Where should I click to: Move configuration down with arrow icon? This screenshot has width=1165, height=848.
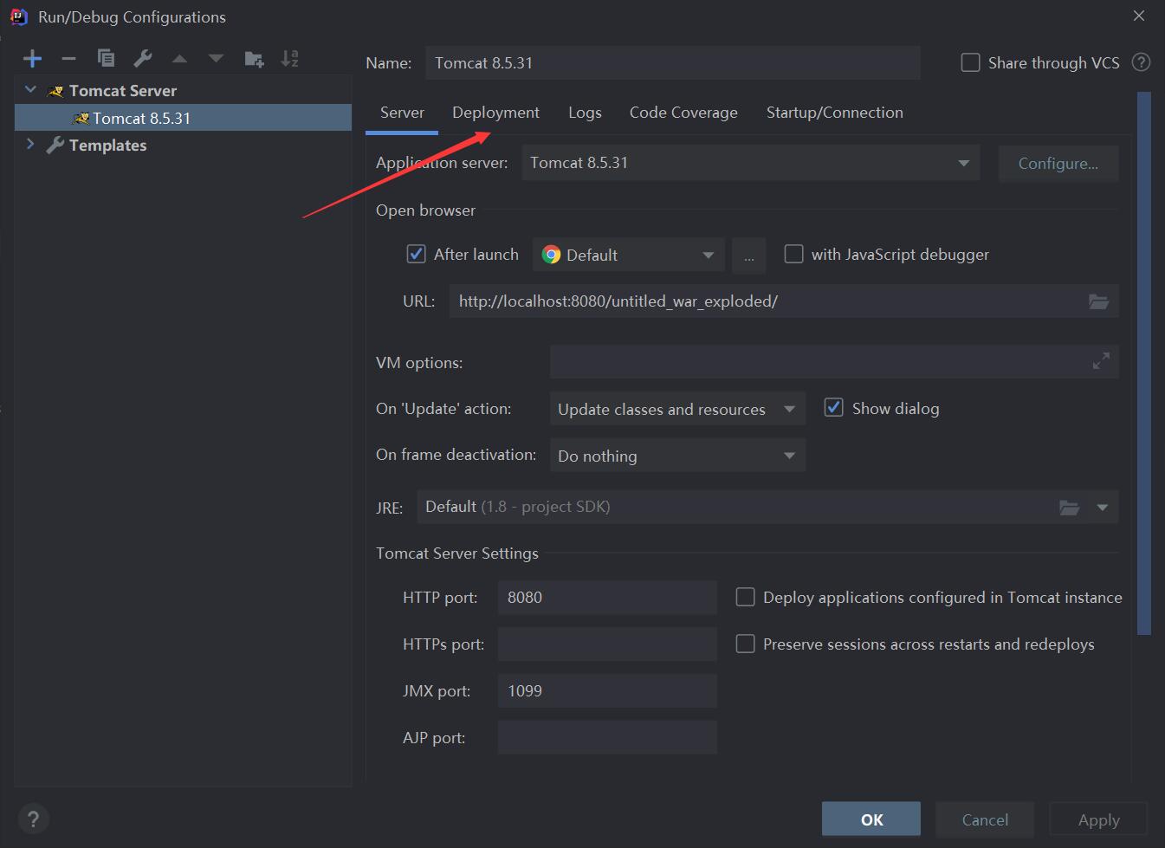coord(216,59)
